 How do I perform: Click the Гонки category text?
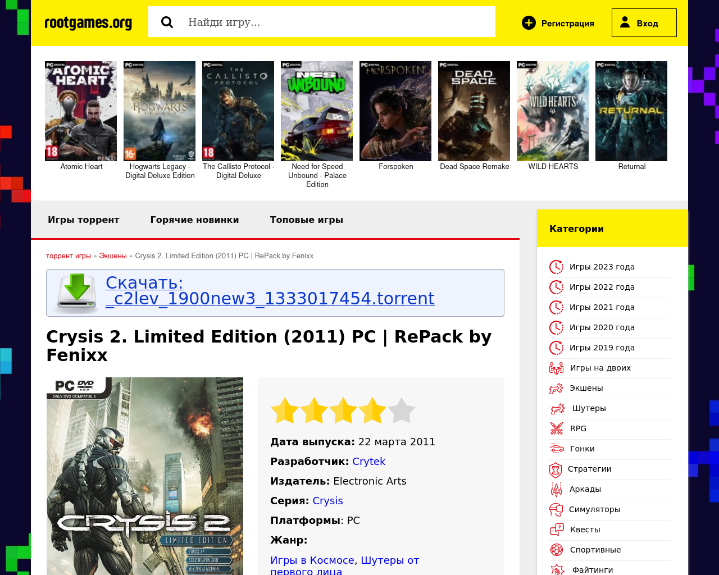[x=583, y=449]
